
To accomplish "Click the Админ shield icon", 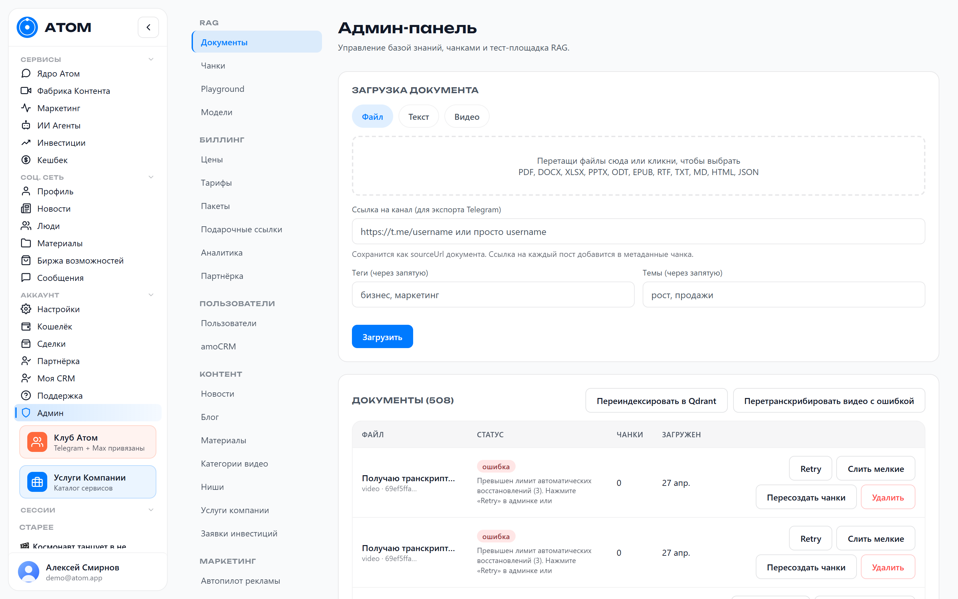I will point(26,413).
